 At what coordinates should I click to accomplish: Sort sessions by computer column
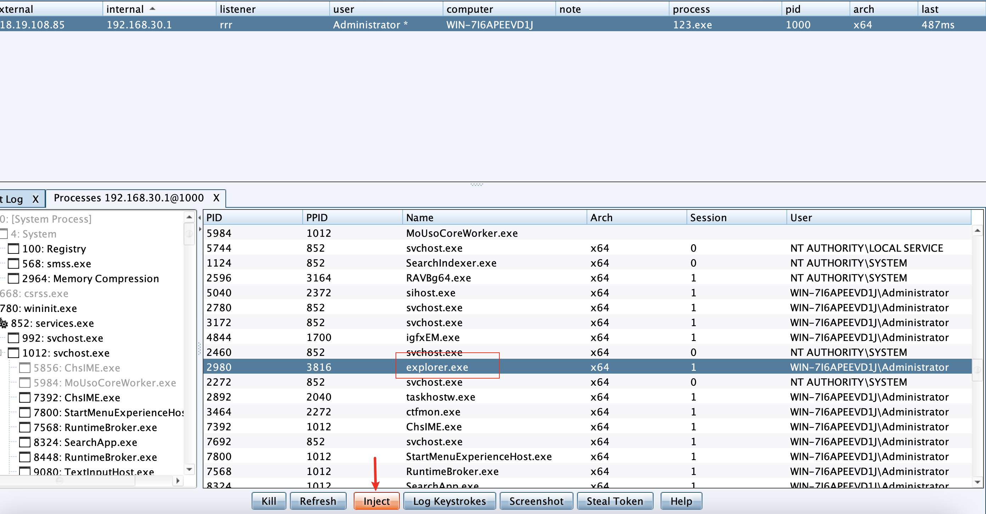tap(499, 9)
